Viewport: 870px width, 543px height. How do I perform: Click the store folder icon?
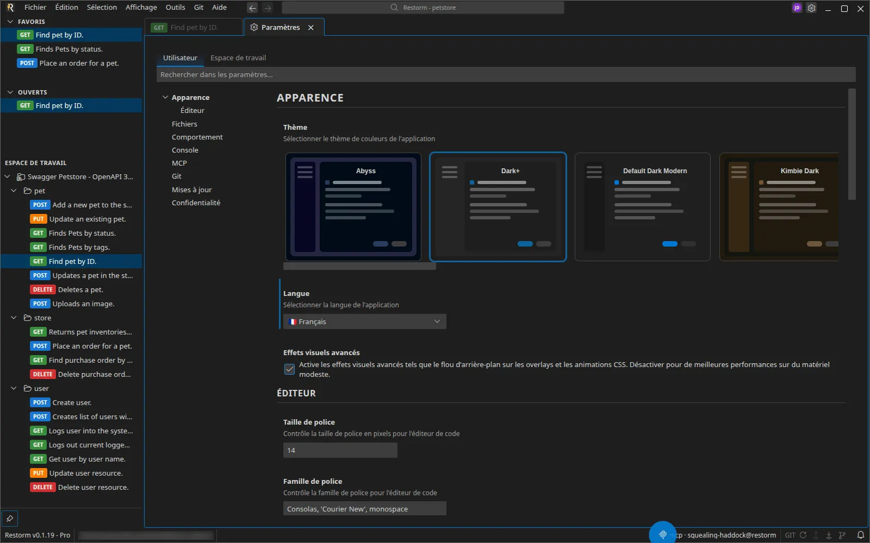click(27, 318)
